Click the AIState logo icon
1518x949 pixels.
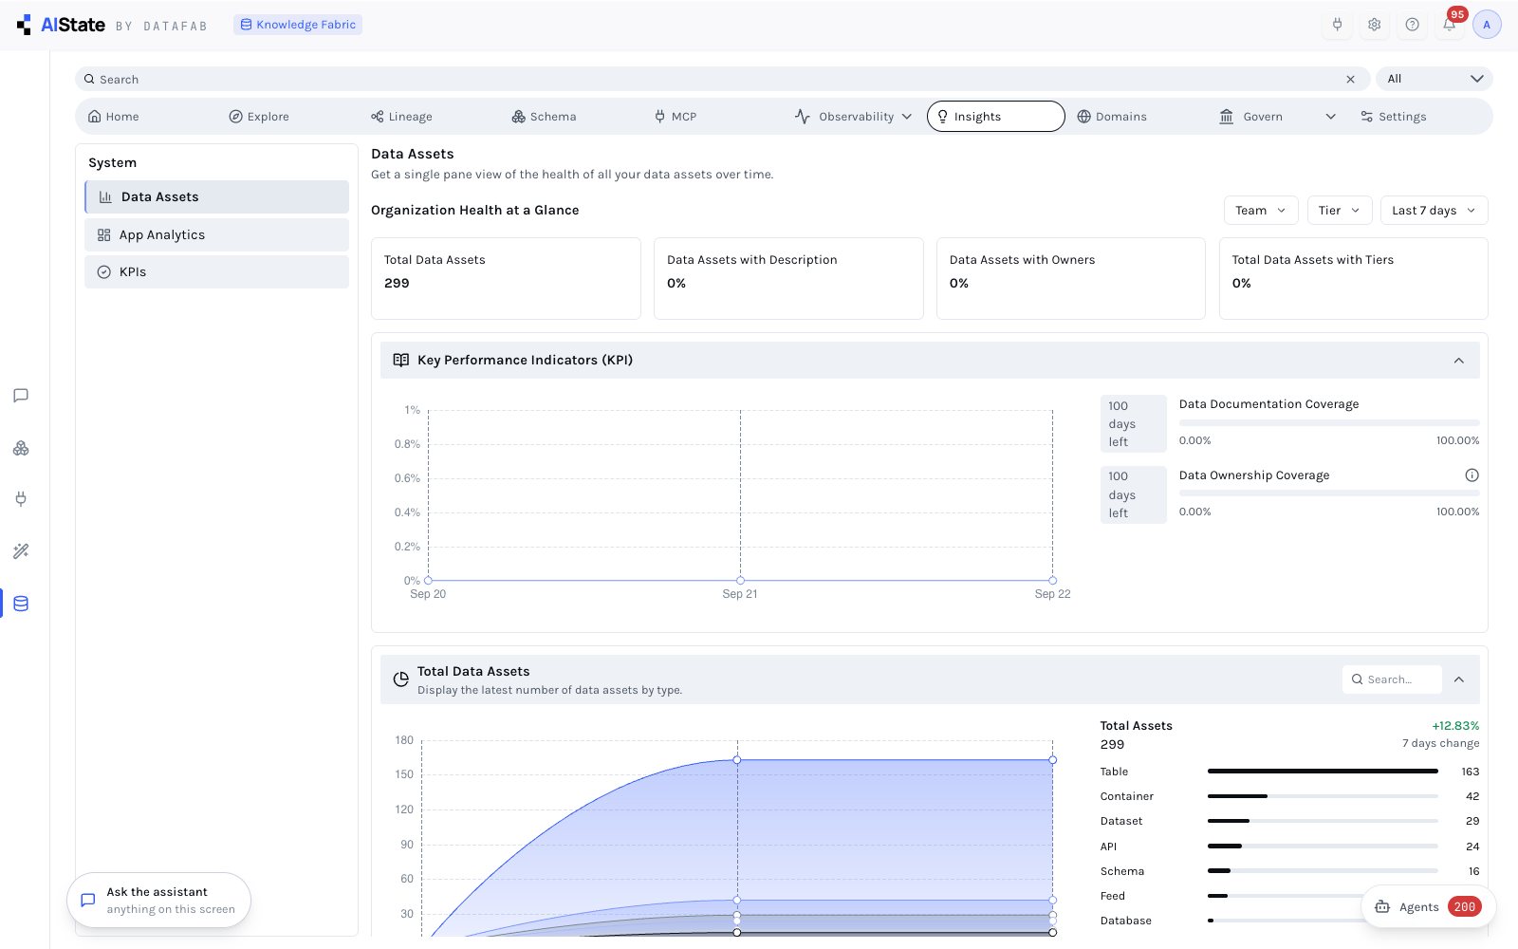24,25
